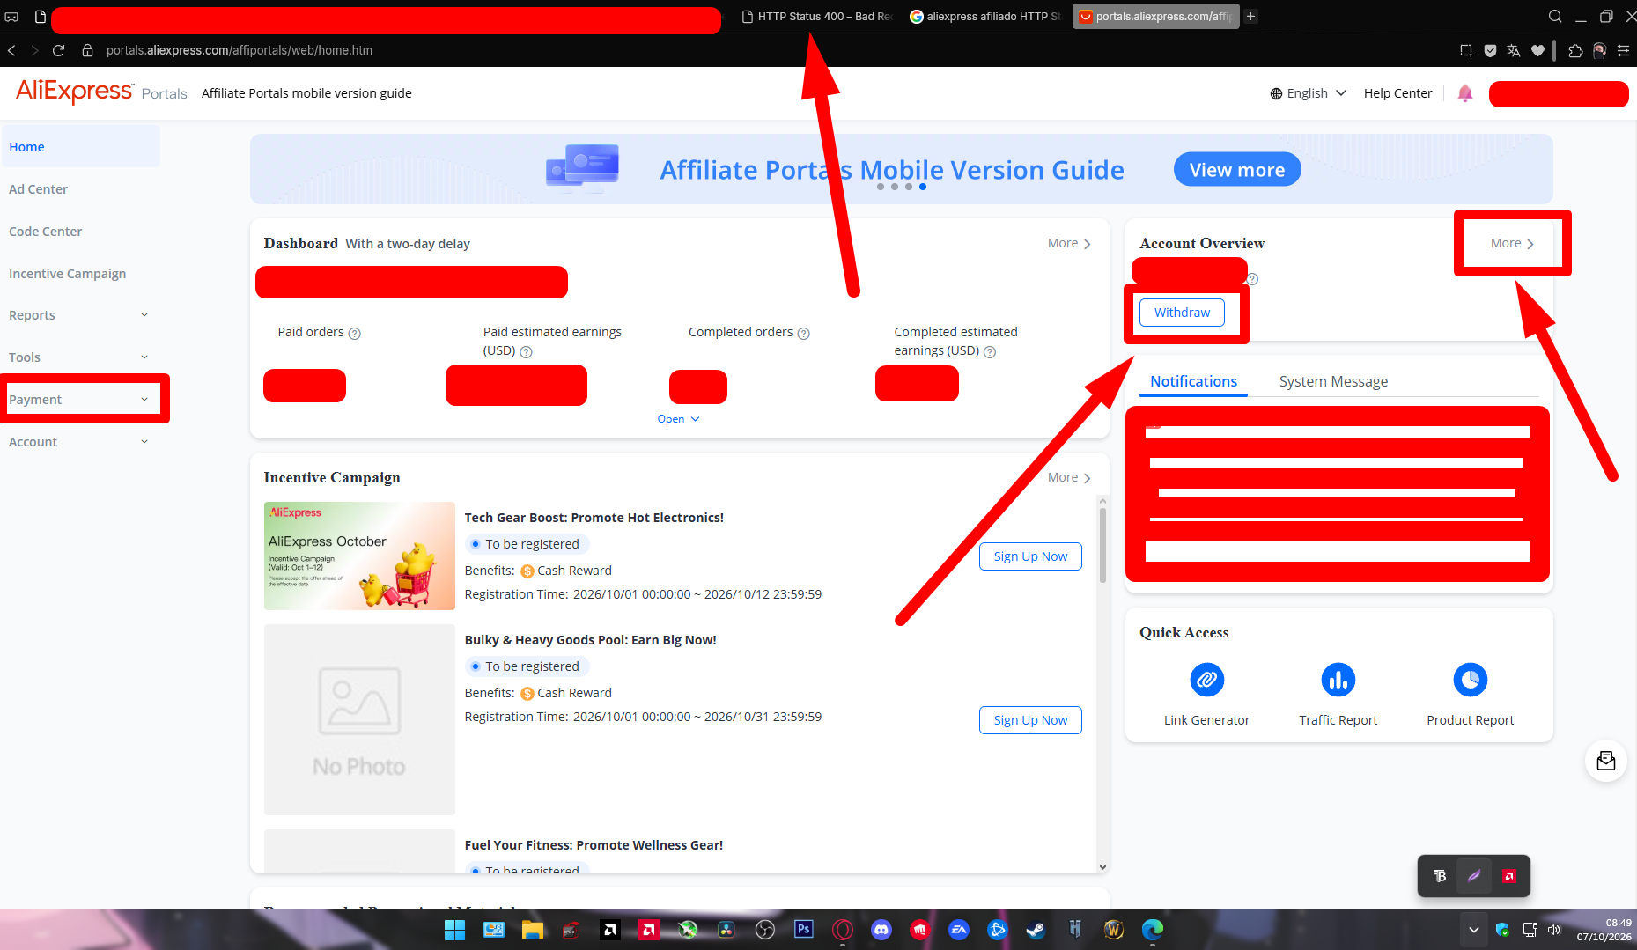Switch to the System Message tab
The image size is (1637, 950).
[x=1333, y=381]
